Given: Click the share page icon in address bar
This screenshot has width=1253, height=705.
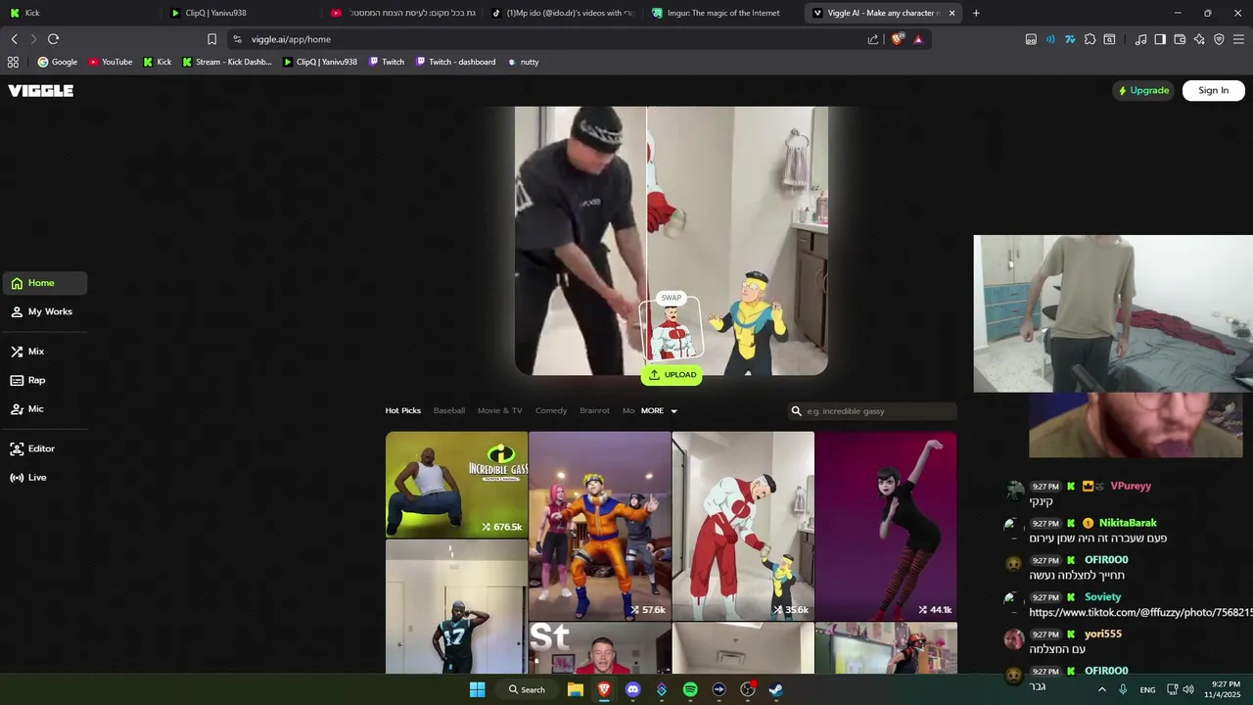Looking at the screenshot, I should (x=873, y=39).
